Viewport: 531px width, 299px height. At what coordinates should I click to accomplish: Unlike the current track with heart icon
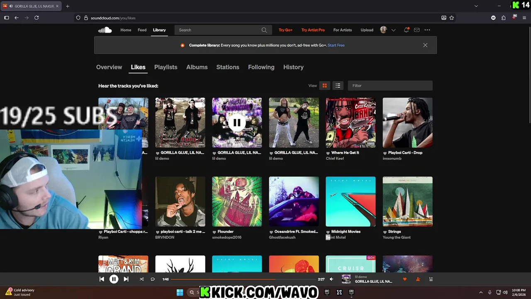click(405, 279)
